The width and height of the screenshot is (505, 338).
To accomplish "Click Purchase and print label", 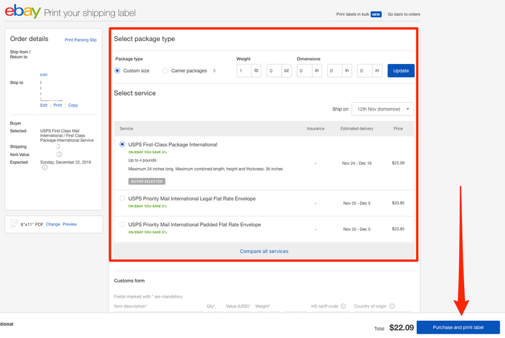I will pos(458,327).
